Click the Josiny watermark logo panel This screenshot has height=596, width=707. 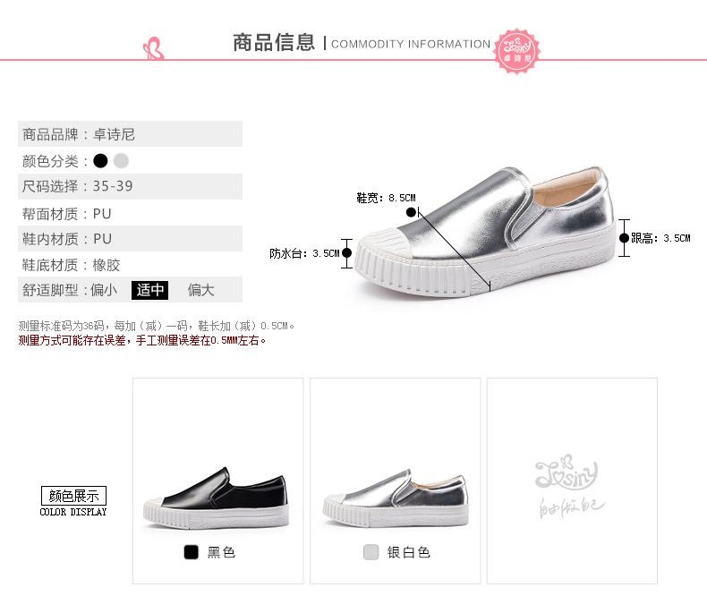[x=572, y=481]
